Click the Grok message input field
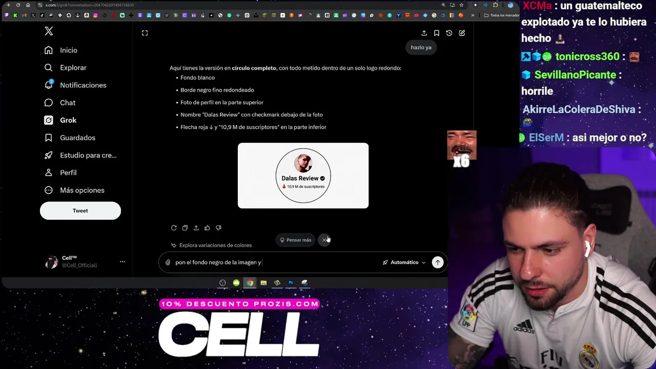The image size is (656, 369). tap(276, 262)
